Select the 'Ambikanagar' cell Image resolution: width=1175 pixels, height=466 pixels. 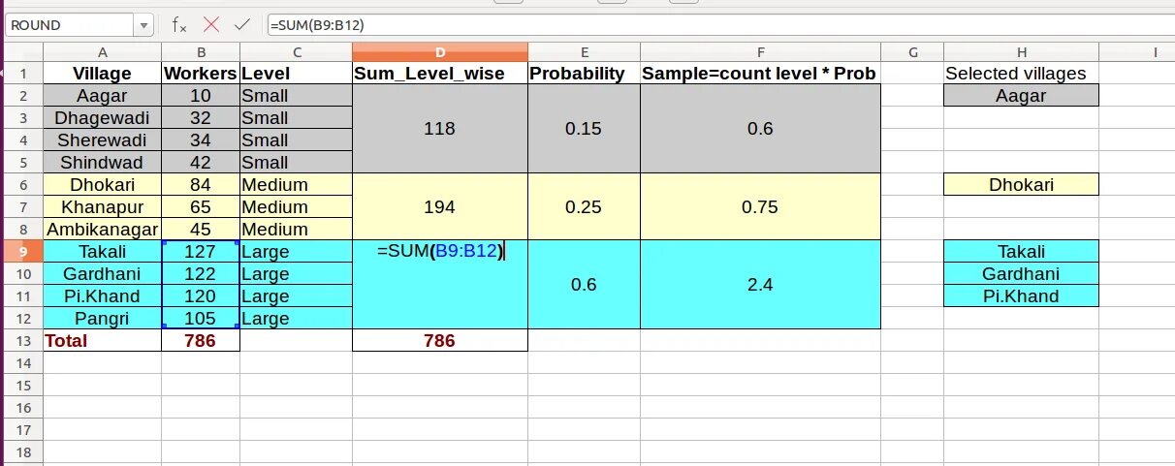coord(103,230)
